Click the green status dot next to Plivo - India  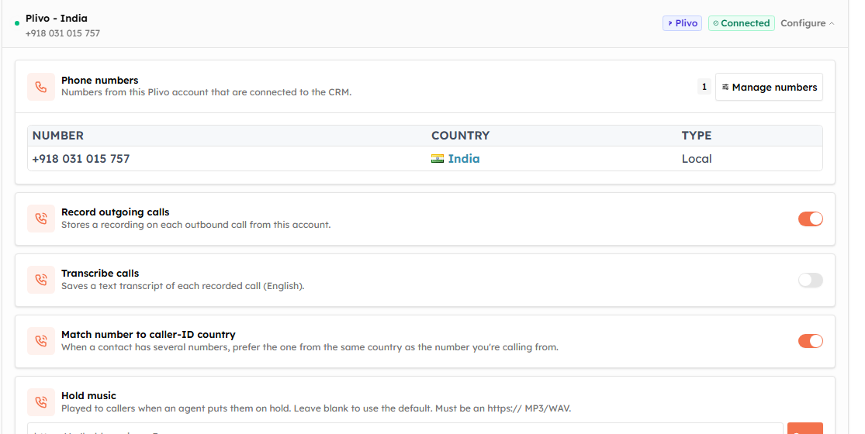click(x=17, y=23)
